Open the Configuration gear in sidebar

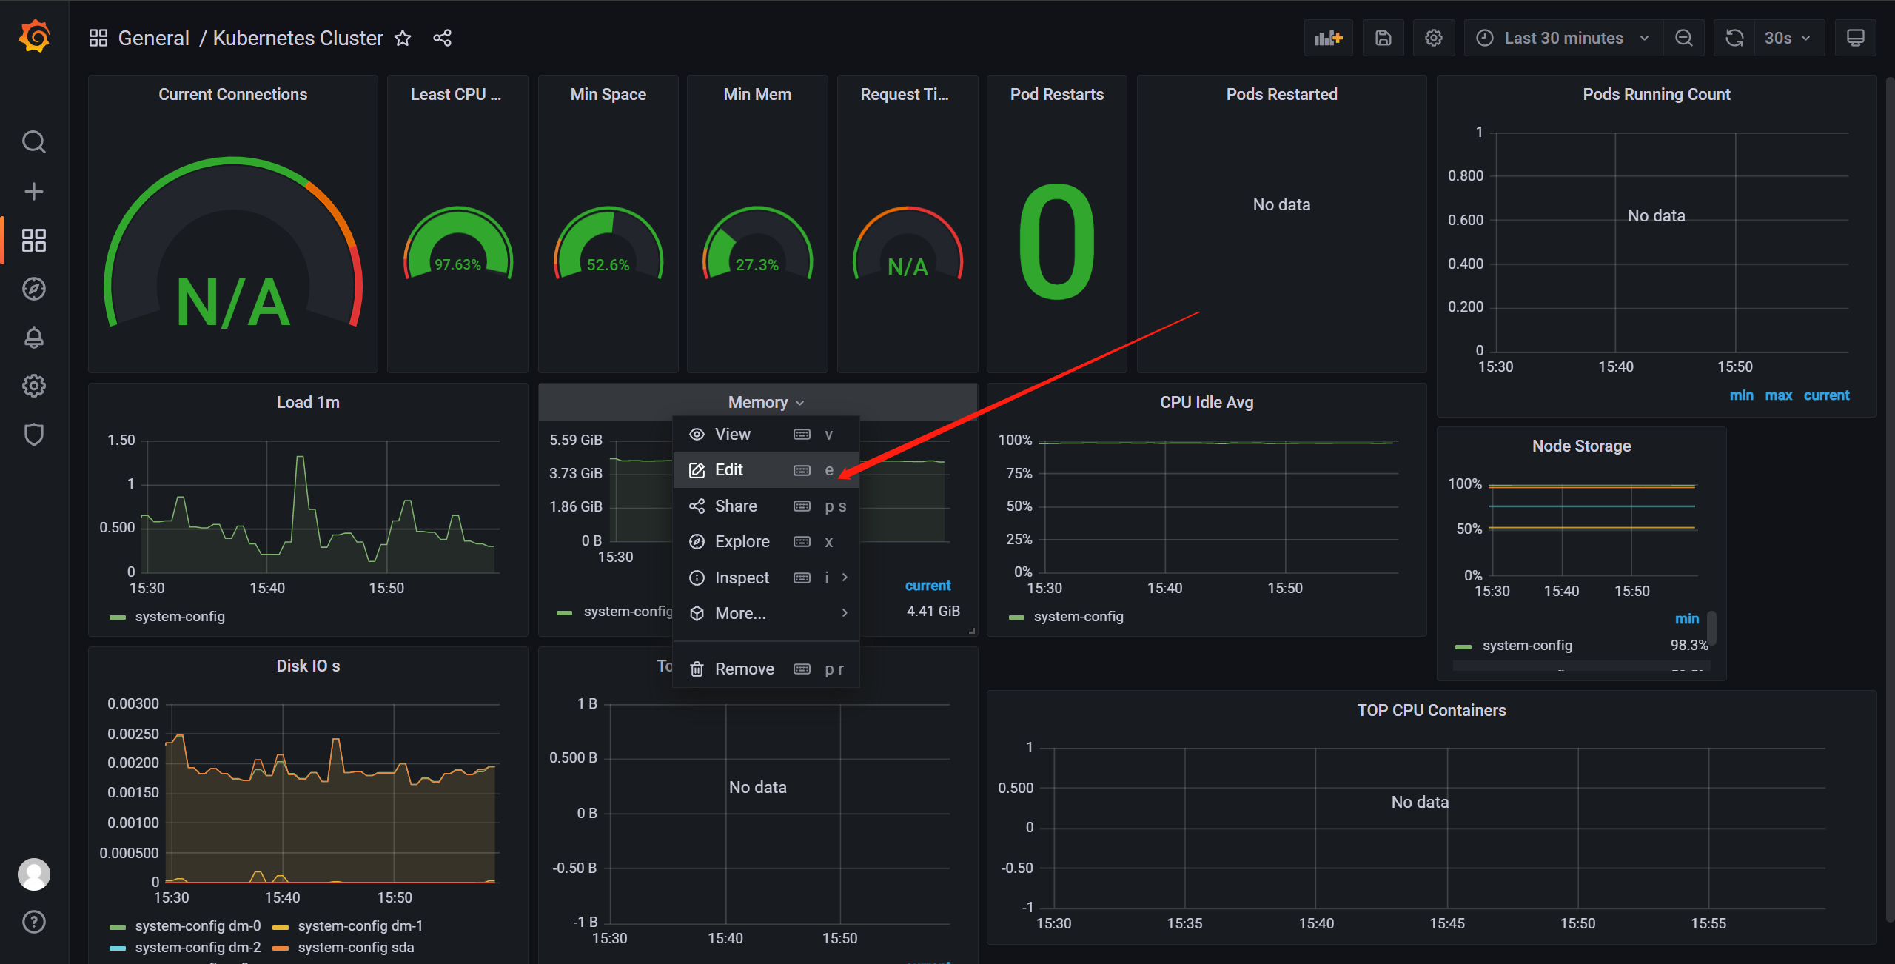(34, 386)
